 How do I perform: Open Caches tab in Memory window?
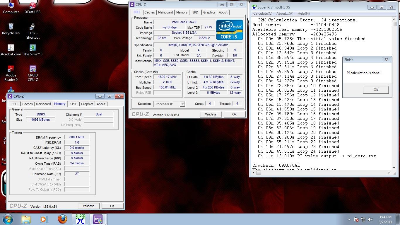28,104
